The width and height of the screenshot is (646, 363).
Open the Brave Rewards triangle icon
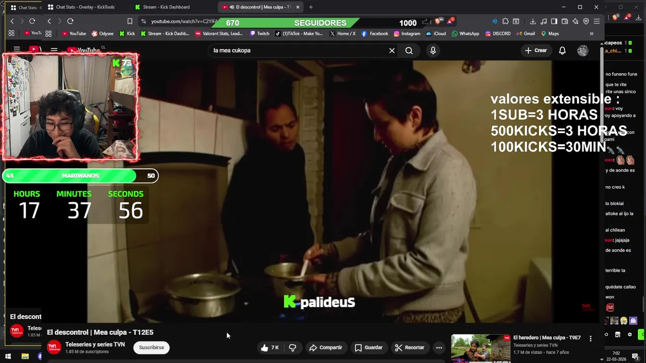(450, 21)
